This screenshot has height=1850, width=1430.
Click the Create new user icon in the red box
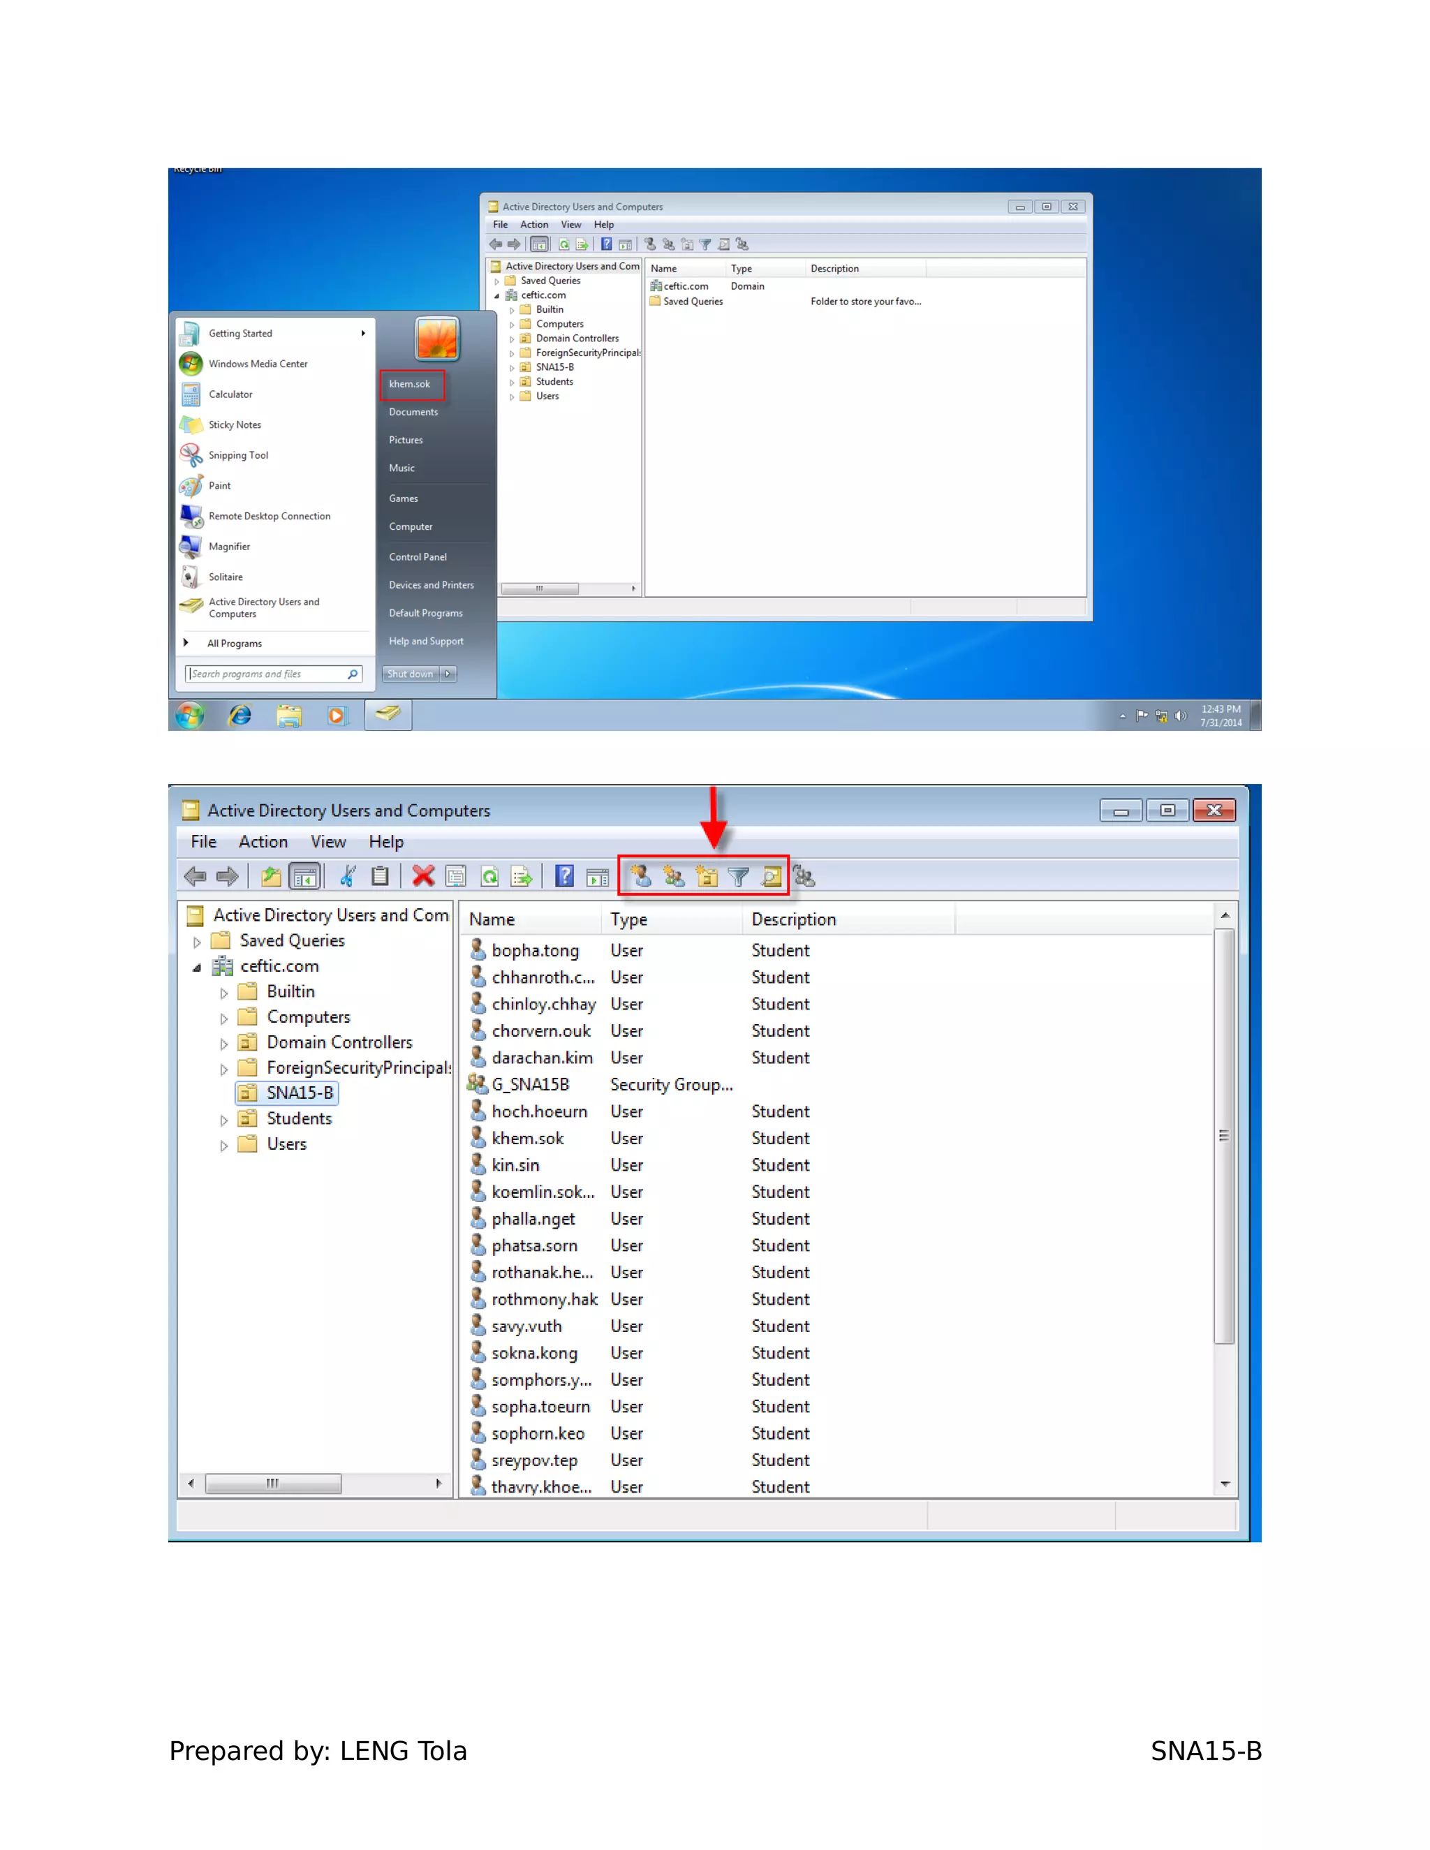point(641,876)
